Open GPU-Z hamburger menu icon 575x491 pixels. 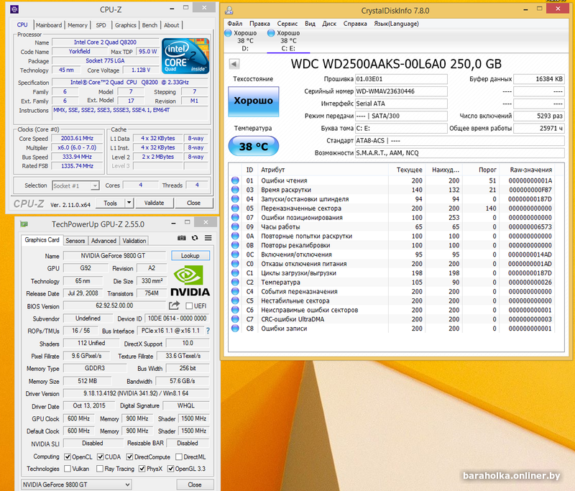(x=208, y=238)
